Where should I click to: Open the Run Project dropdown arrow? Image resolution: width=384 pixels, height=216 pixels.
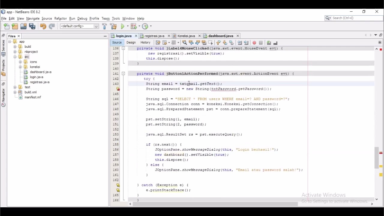coord(127,26)
